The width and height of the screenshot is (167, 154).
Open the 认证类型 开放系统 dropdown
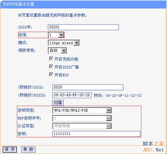[82, 126]
